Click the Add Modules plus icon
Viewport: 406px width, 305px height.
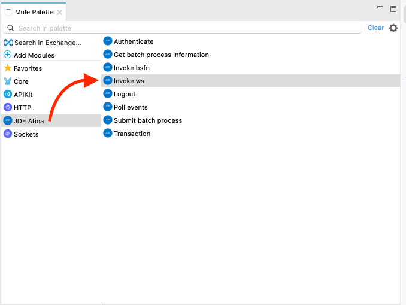8,55
